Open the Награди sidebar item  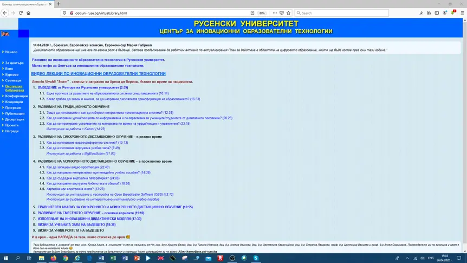click(12, 131)
